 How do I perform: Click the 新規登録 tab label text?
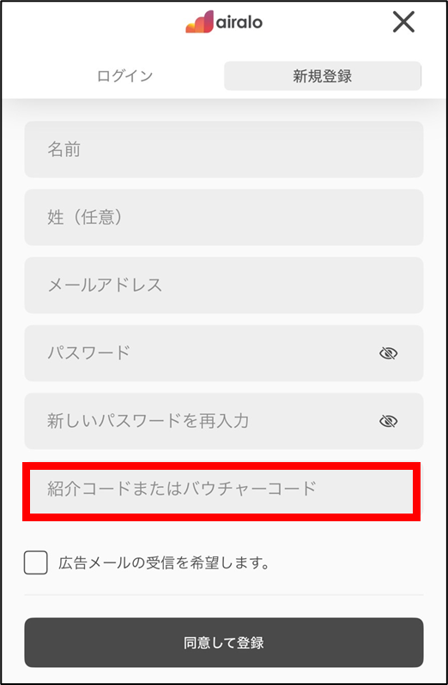(x=323, y=76)
